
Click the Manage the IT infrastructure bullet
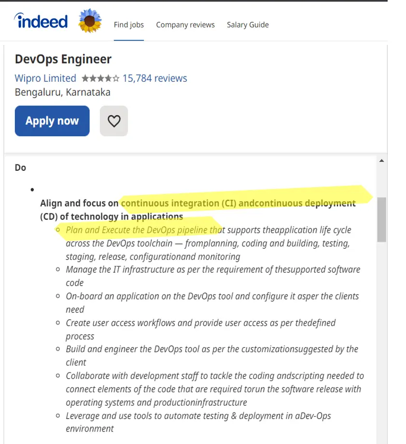(212, 269)
